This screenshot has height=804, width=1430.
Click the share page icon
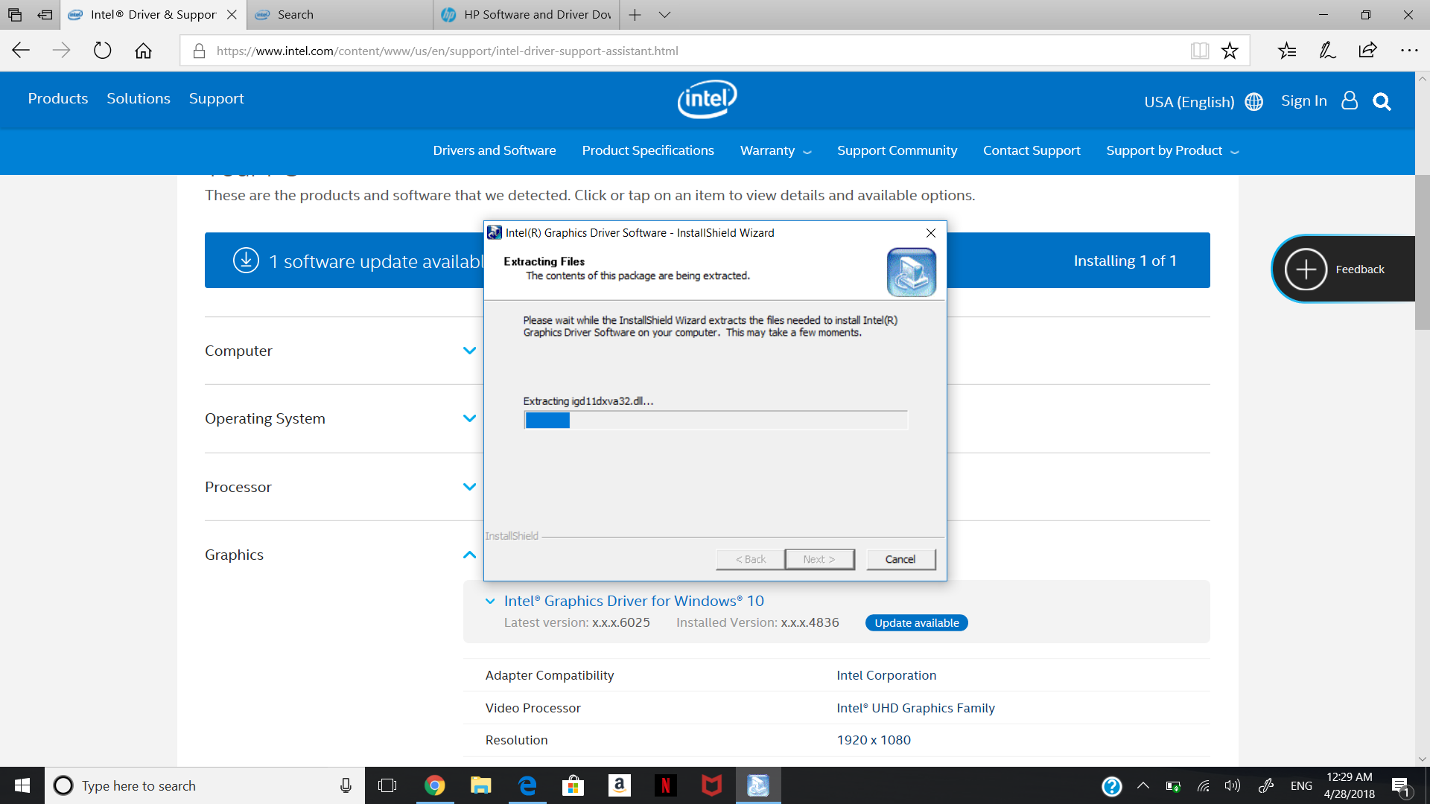pyautogui.click(x=1367, y=51)
